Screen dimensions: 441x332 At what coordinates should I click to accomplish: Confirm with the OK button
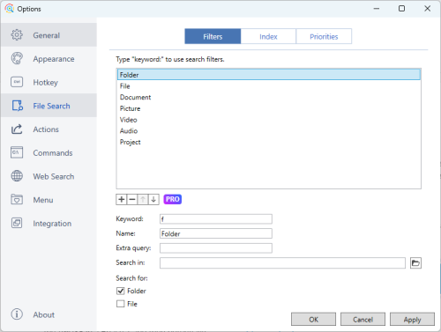[x=313, y=320]
